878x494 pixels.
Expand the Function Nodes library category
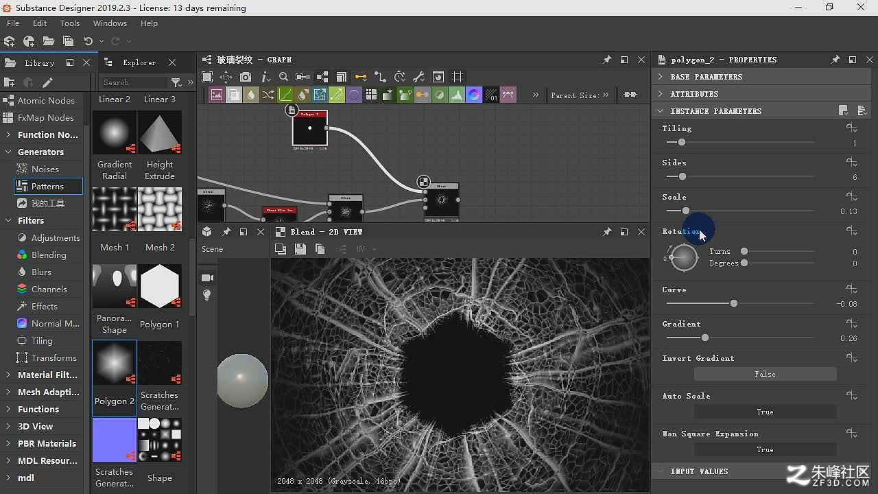coord(8,134)
